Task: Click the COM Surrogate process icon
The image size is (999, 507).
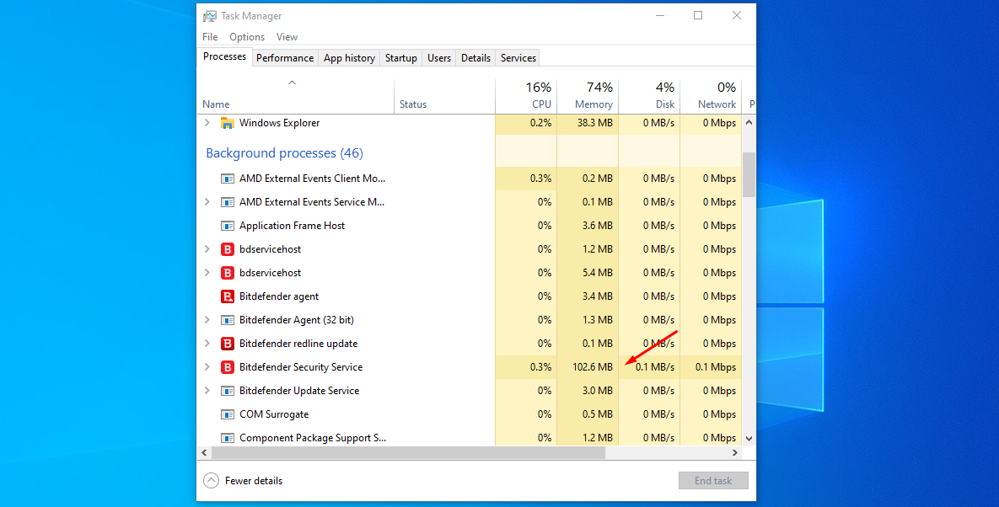Action: 228,414
